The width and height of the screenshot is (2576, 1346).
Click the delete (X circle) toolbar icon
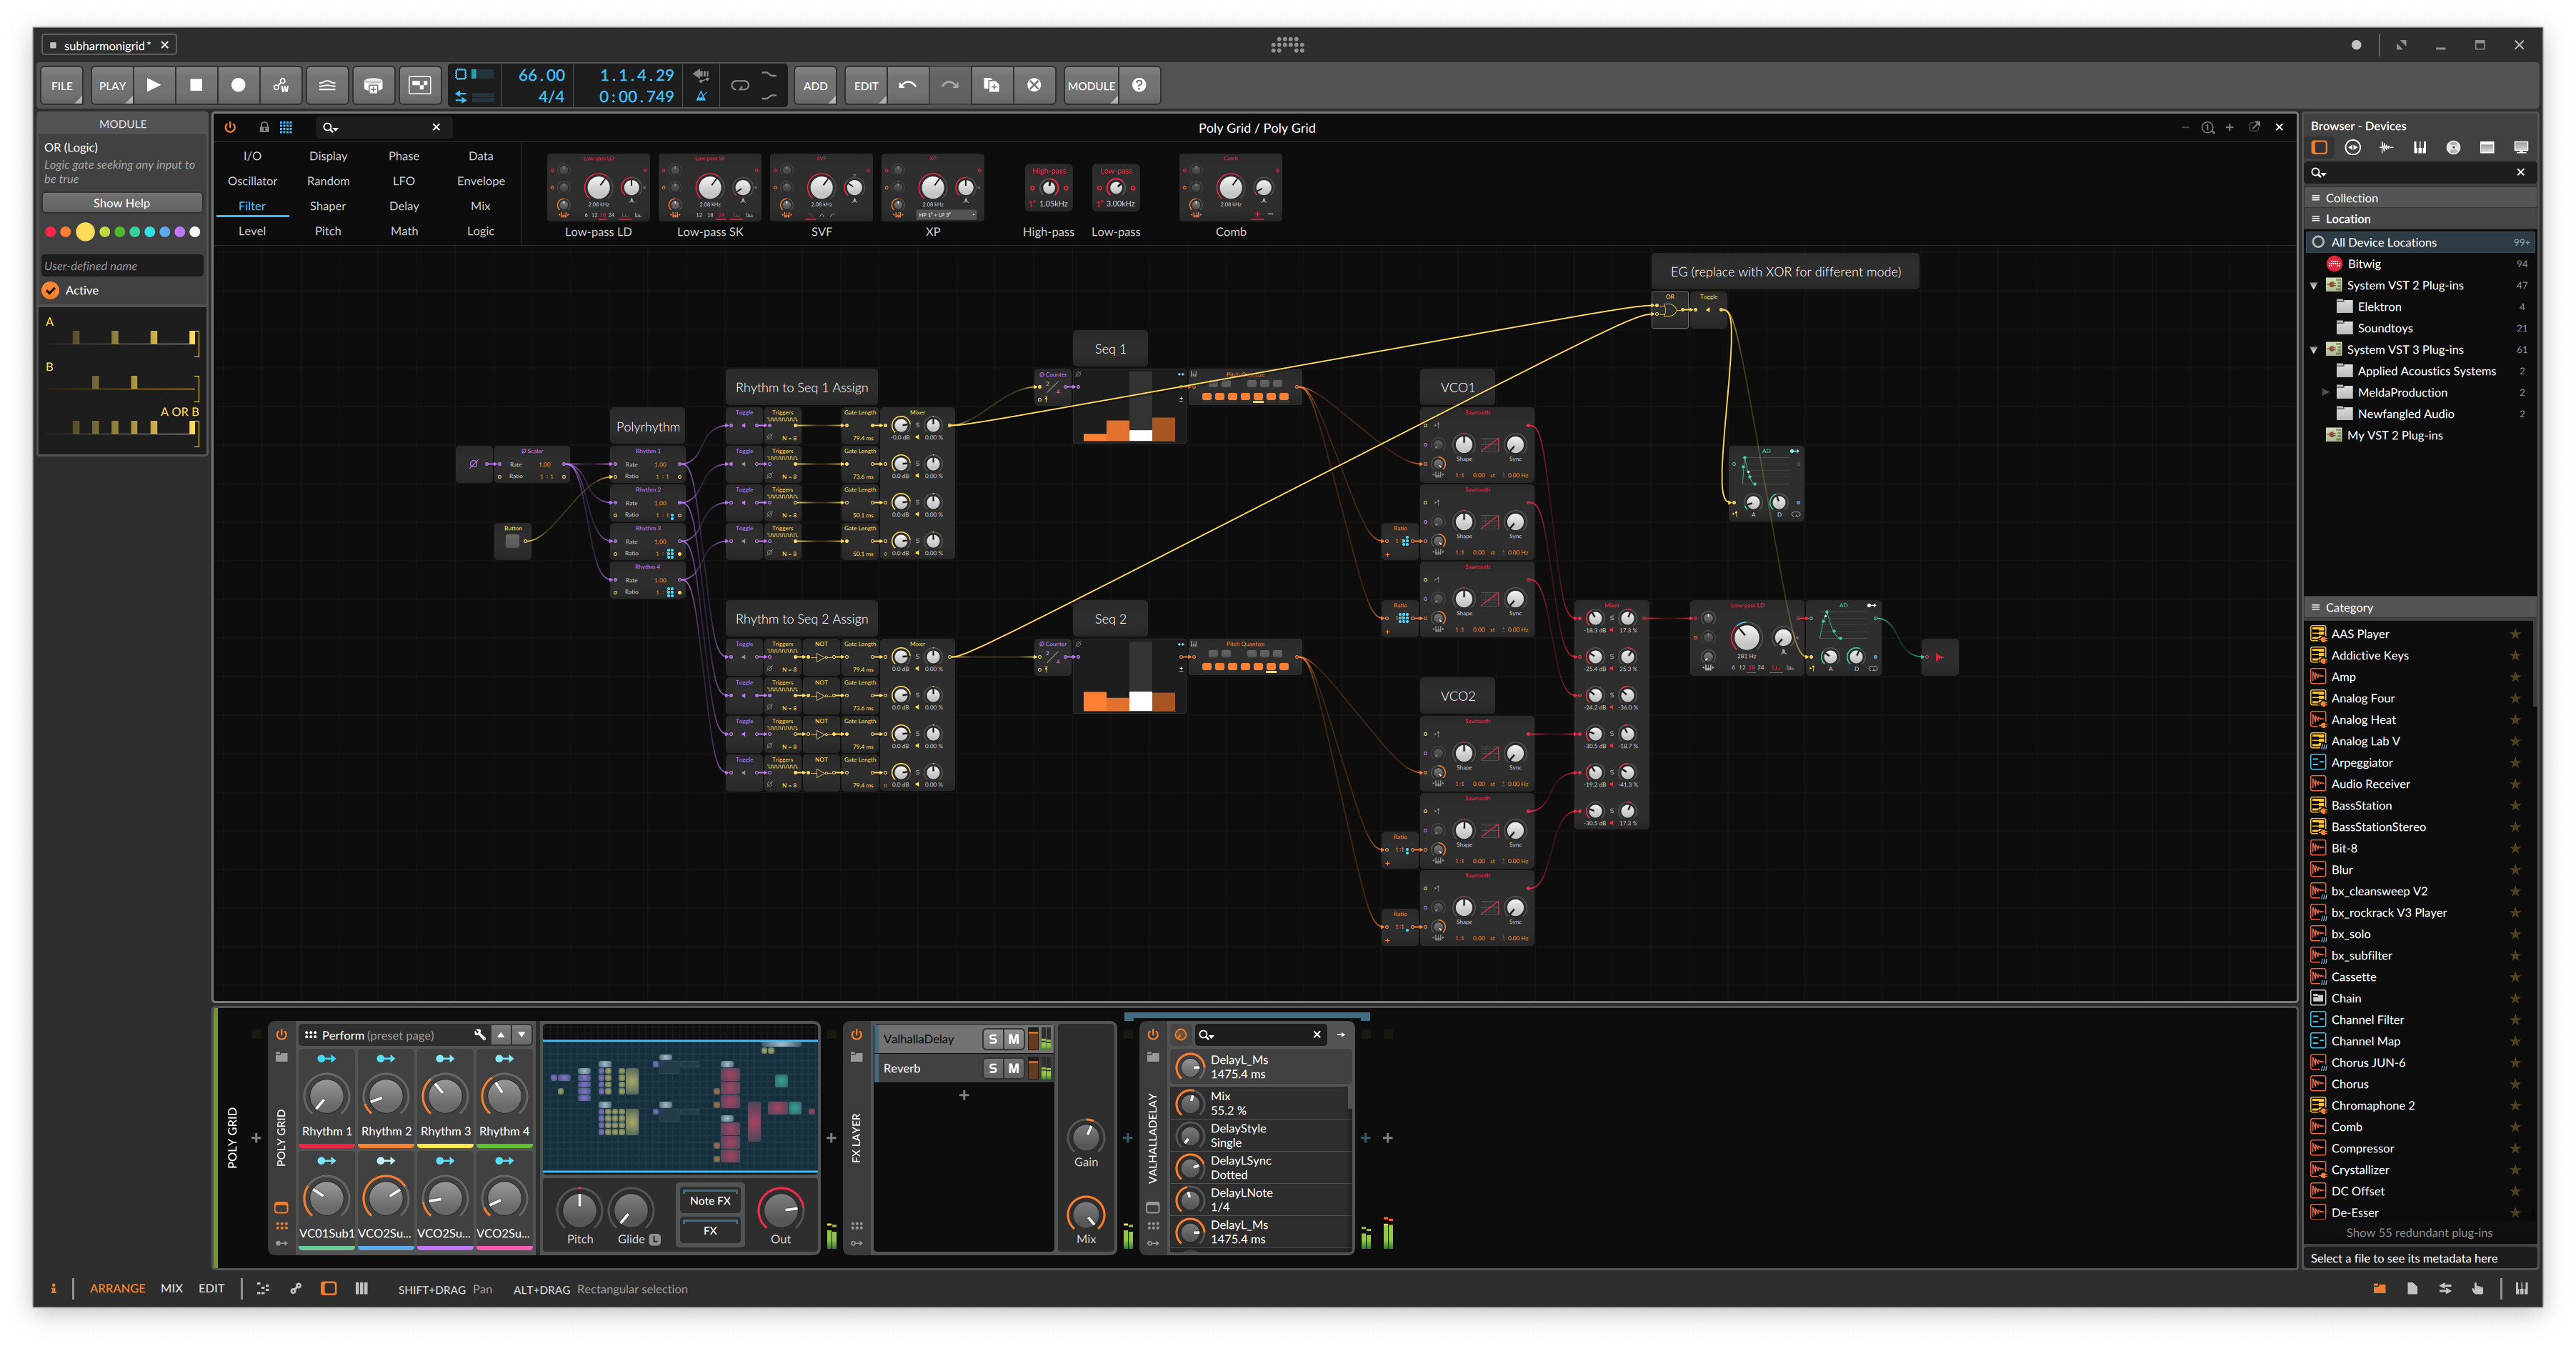pos(1034,85)
